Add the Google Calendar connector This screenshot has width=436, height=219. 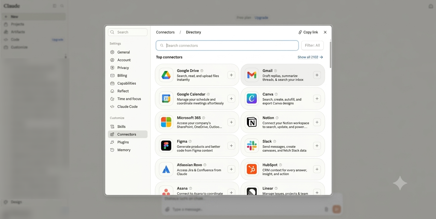tap(231, 98)
